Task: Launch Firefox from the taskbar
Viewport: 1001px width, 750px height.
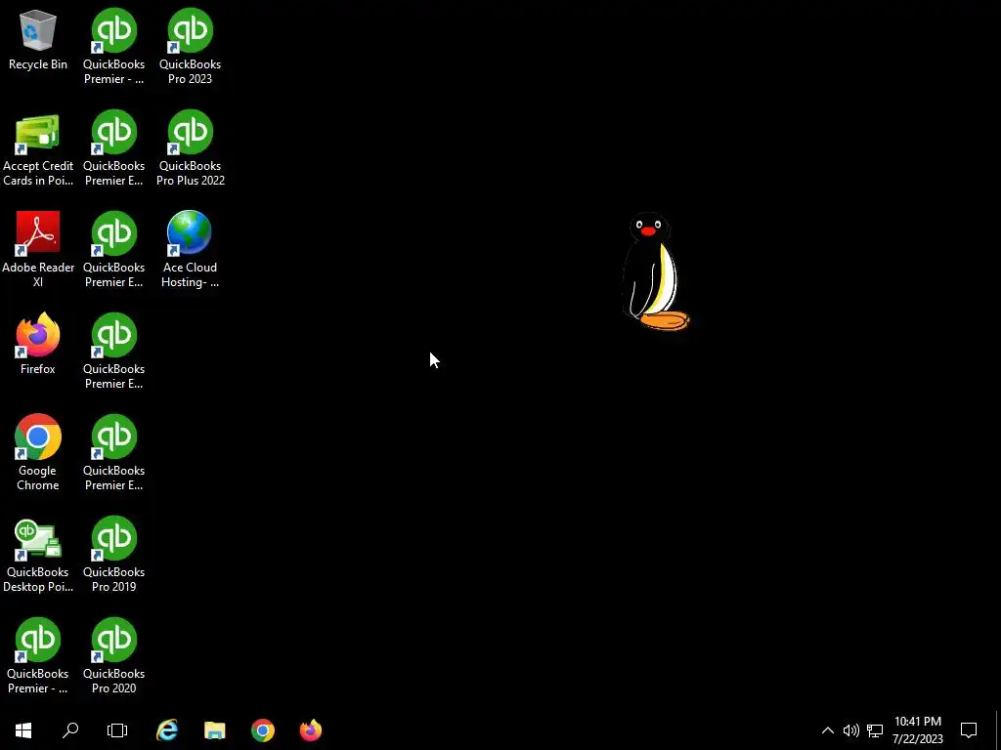Action: point(311,730)
